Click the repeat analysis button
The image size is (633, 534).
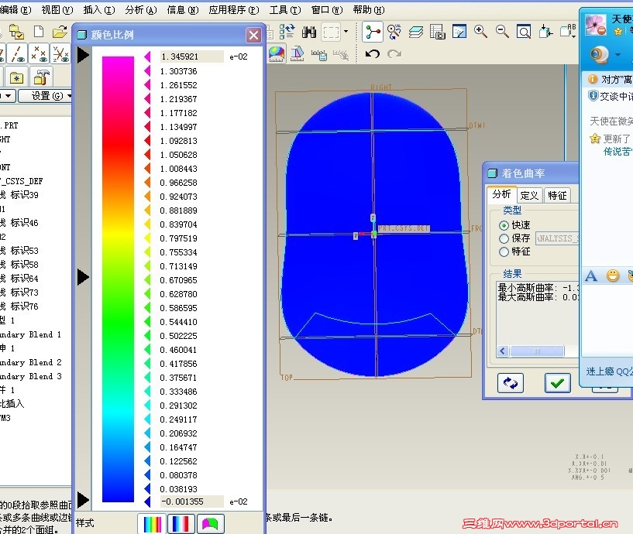[511, 383]
